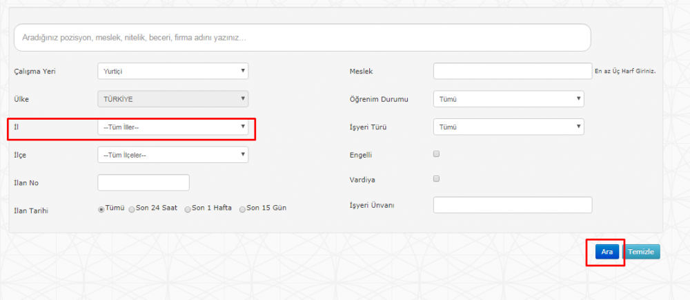Enable the Engelli checkbox
Image resolution: width=690 pixels, height=300 pixels.
437,154
